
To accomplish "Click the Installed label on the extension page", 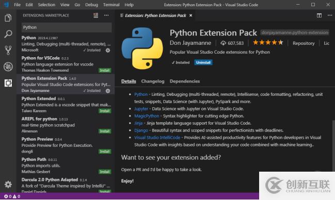I will (181, 62).
